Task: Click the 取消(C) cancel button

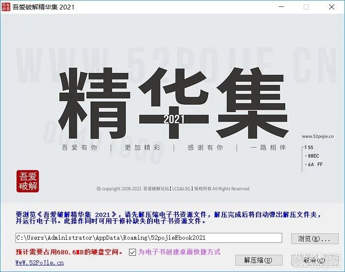Action: pyautogui.click(x=314, y=260)
